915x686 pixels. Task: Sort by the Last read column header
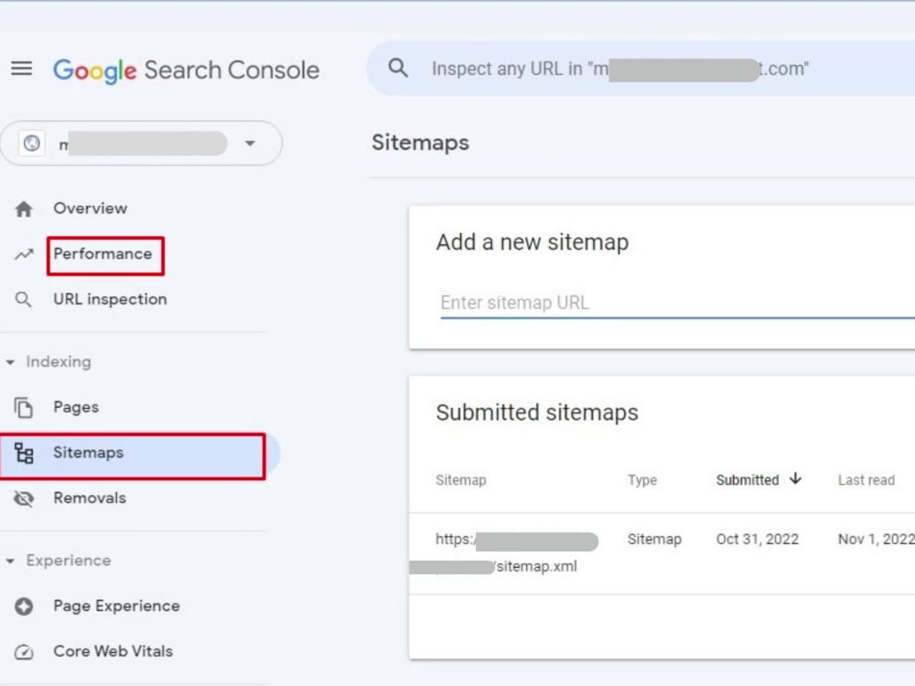click(867, 480)
